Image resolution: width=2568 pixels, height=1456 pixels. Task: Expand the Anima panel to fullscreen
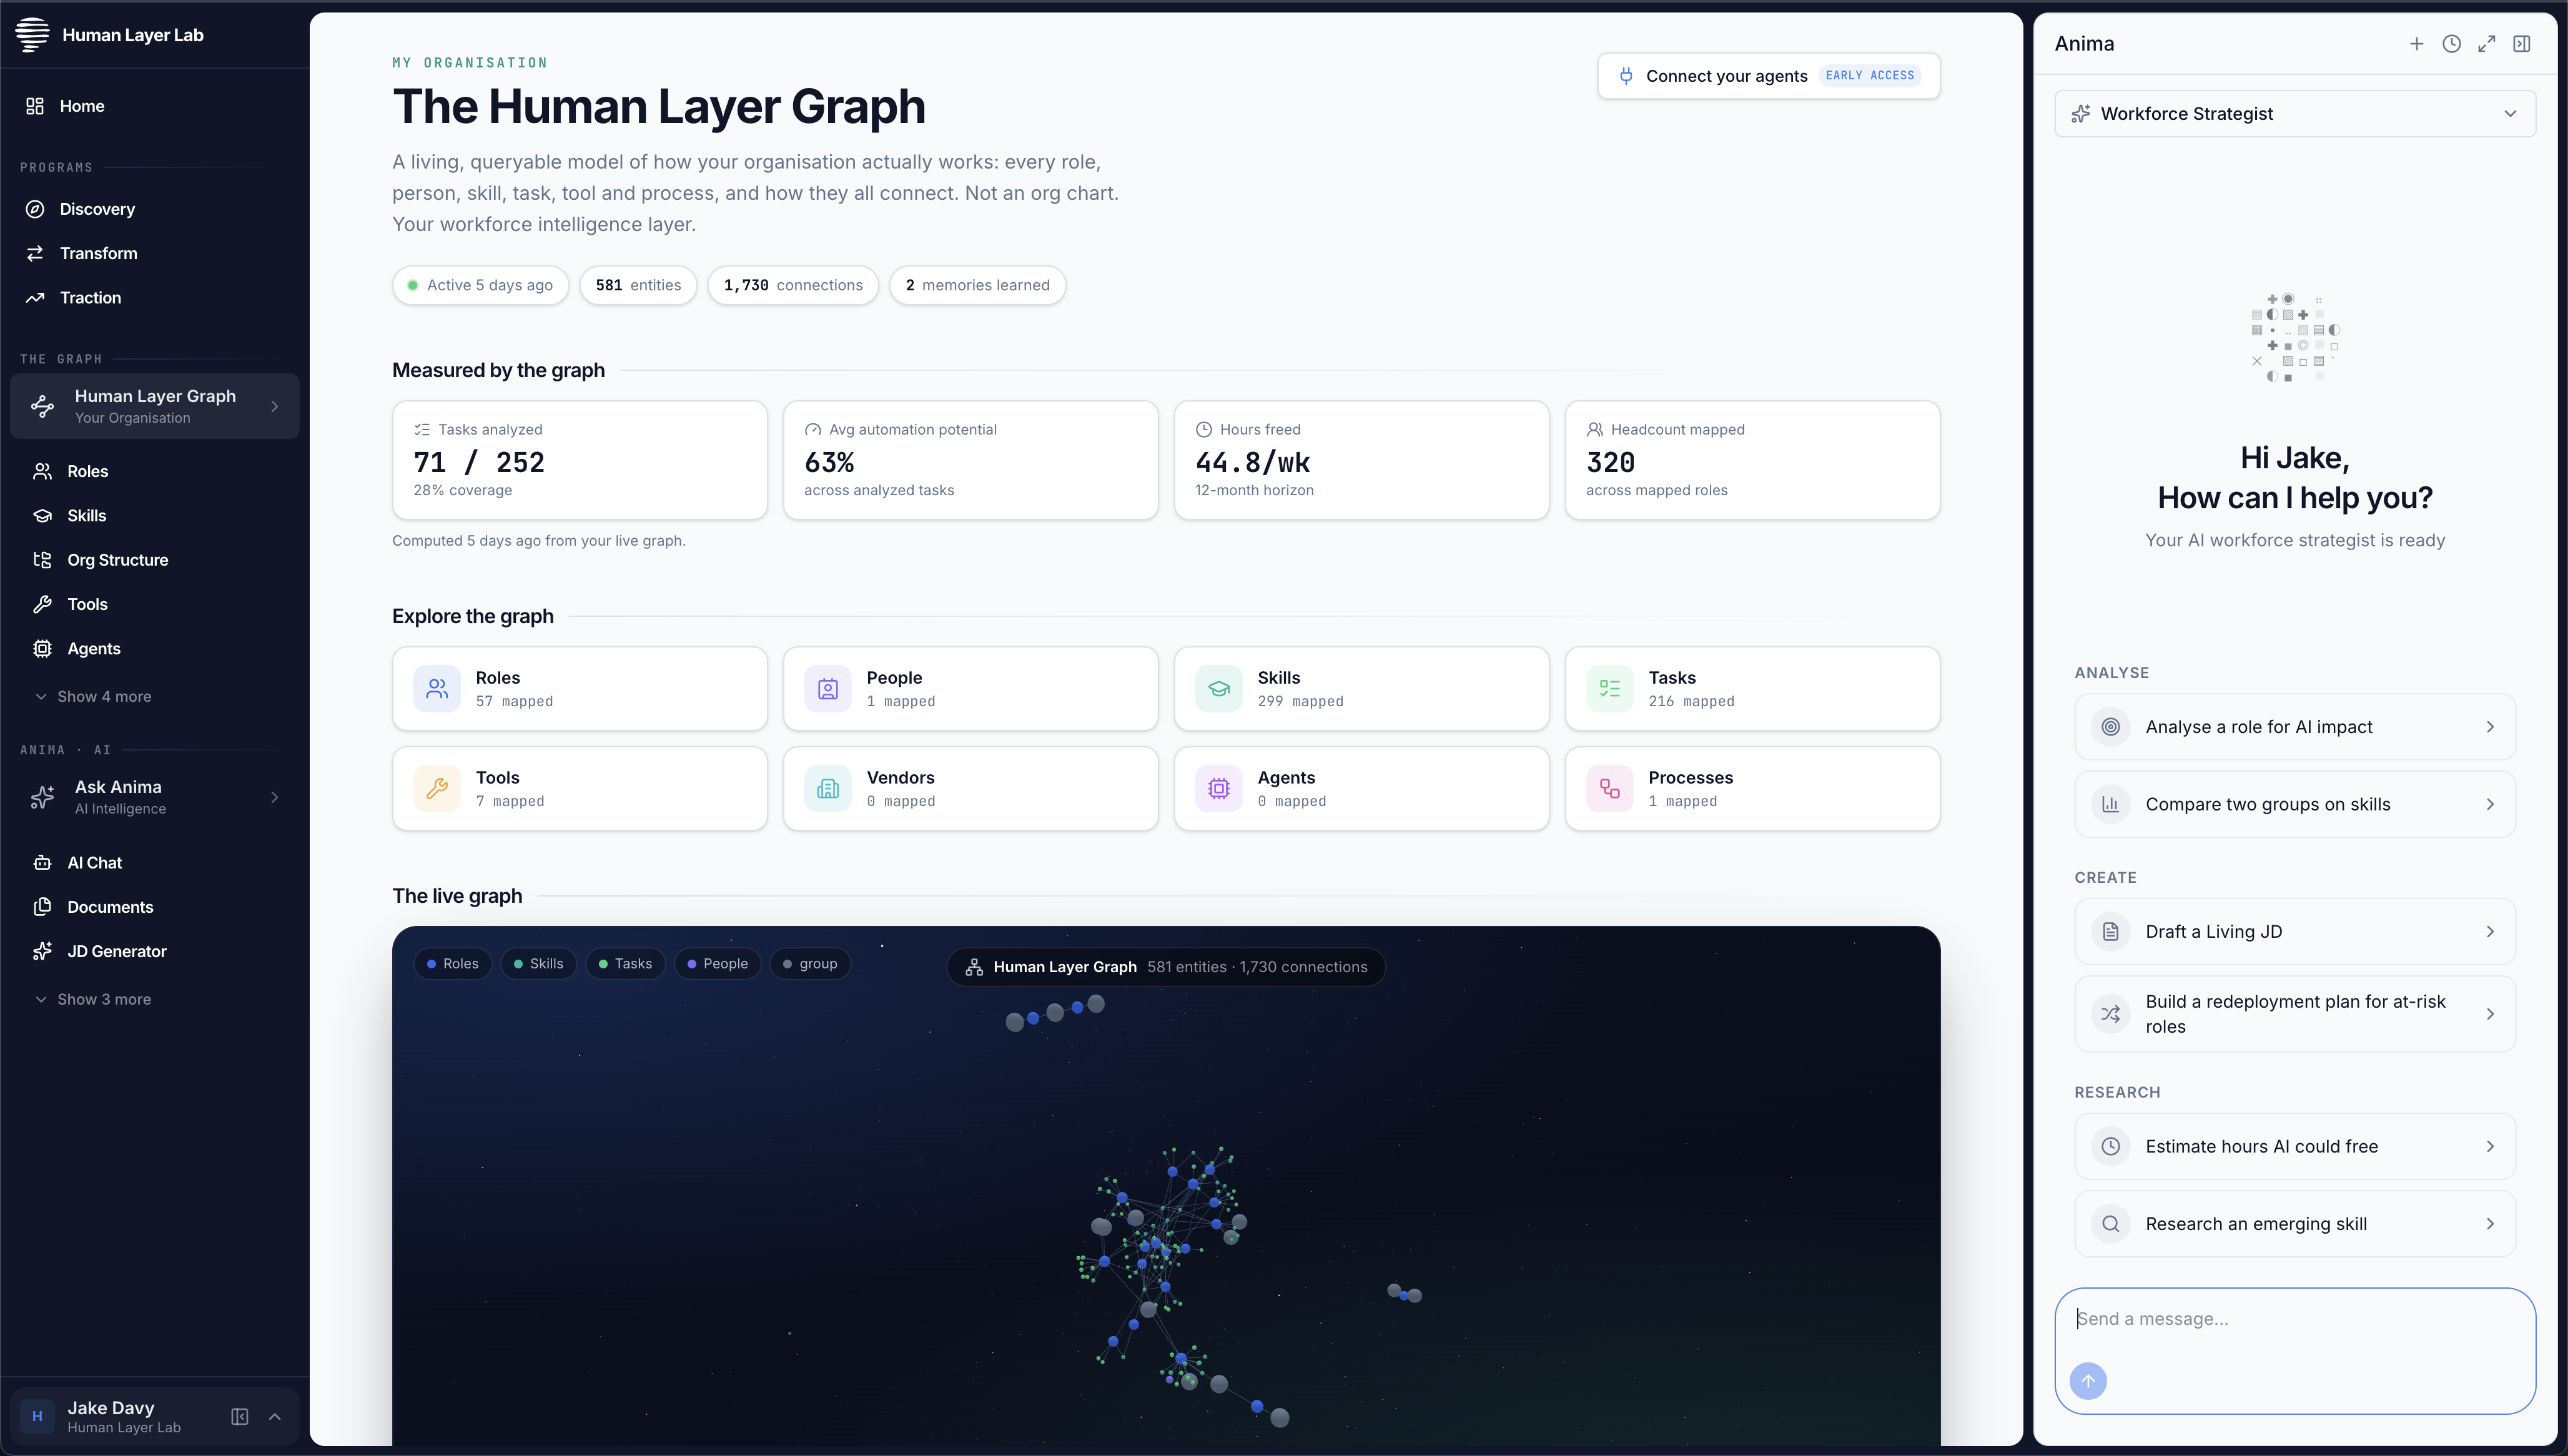tap(2486, 44)
